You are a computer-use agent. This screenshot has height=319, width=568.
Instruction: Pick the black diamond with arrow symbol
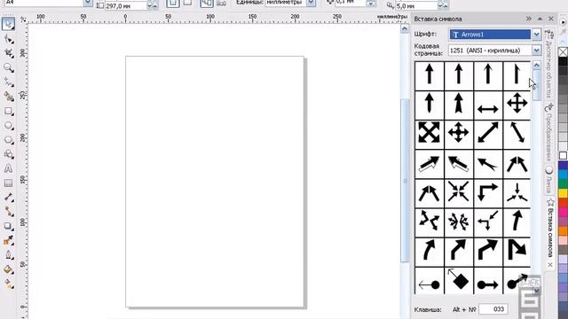click(458, 280)
